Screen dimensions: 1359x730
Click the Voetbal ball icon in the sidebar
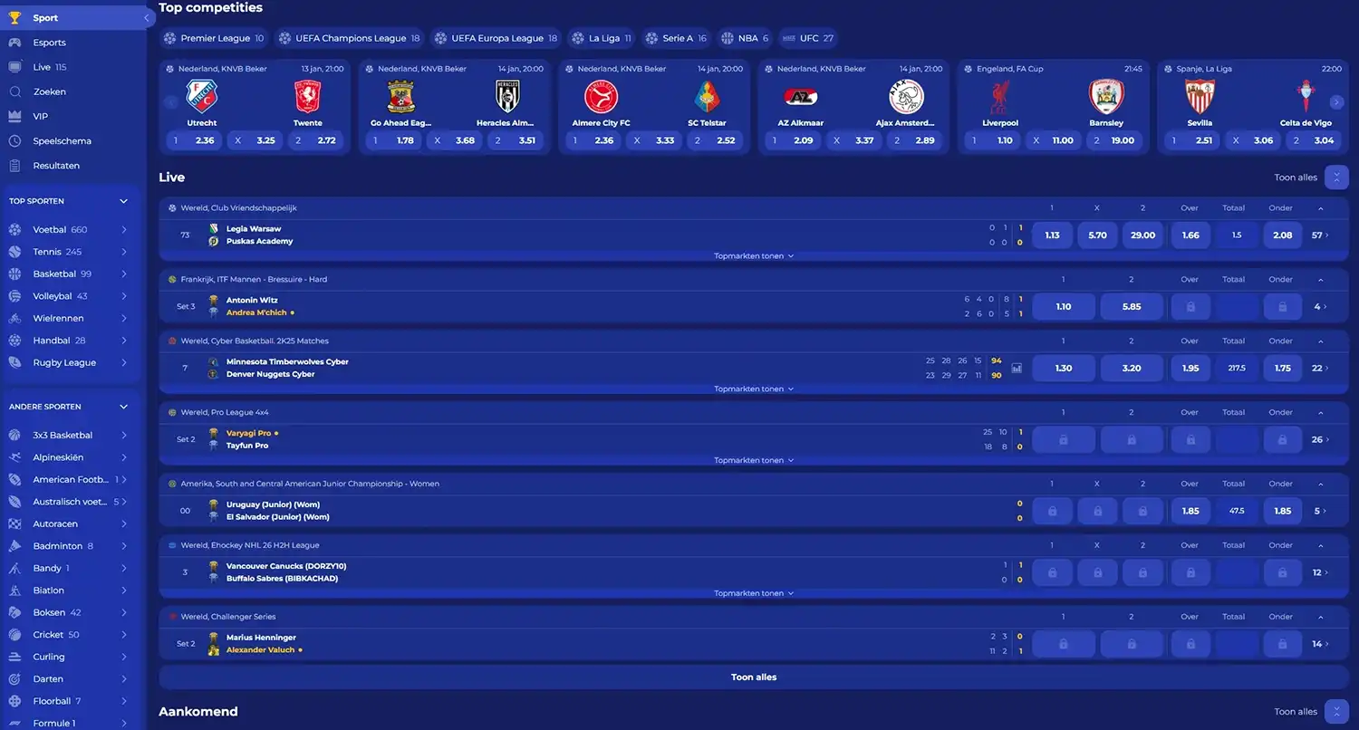14,230
